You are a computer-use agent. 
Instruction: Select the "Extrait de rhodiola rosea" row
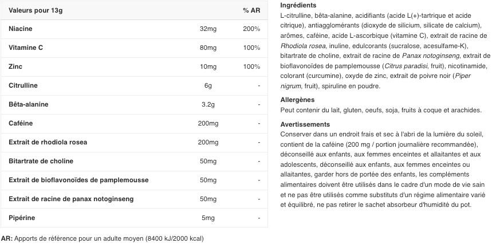pyautogui.click(x=48, y=142)
